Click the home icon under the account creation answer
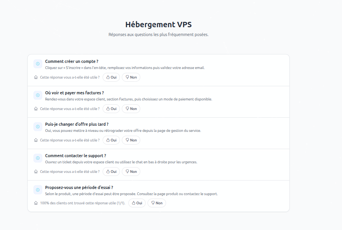 pyautogui.click(x=36, y=77)
